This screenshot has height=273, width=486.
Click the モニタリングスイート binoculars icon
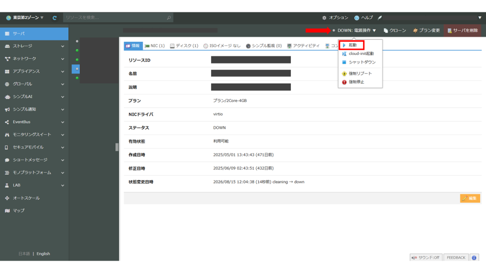[7, 135]
